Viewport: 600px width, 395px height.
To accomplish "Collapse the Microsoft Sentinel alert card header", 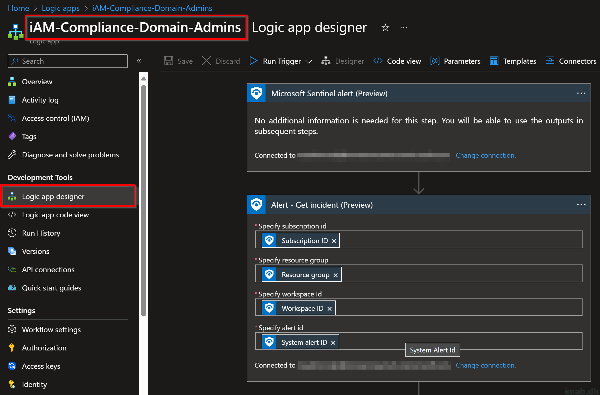I will (x=419, y=93).
